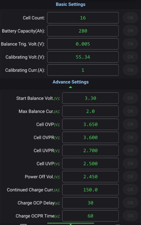Viewport: 141px width, 225px height.
Task: Edit the Continued Charge Curr. value
Action: (90, 190)
